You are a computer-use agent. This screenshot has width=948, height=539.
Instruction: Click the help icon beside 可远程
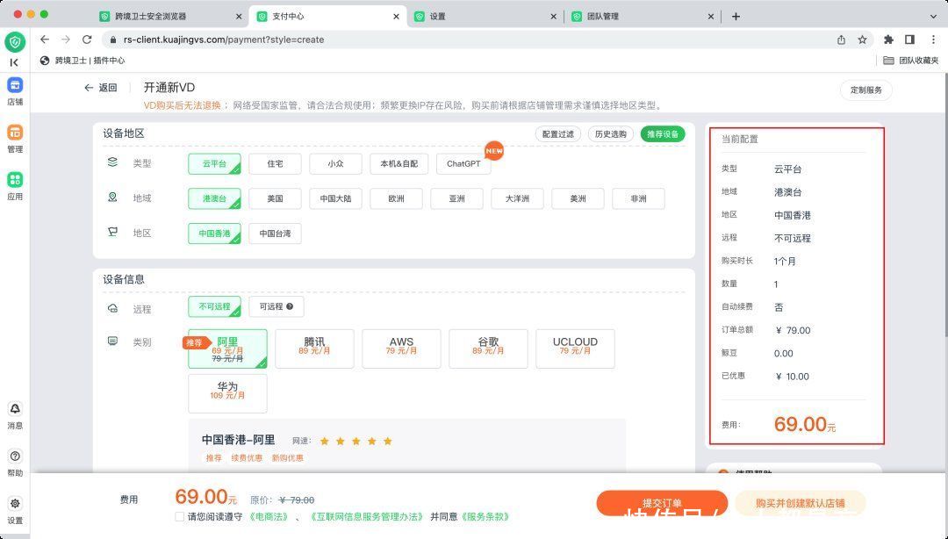290,306
